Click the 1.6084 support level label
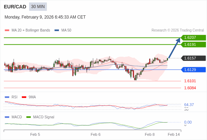Screen dimensions: 207x140 tap(190, 88)
